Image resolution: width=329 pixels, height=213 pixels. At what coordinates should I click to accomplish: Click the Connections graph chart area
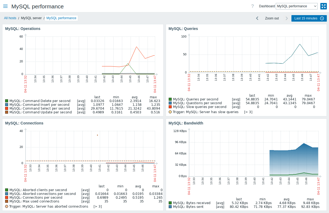coord(91,147)
